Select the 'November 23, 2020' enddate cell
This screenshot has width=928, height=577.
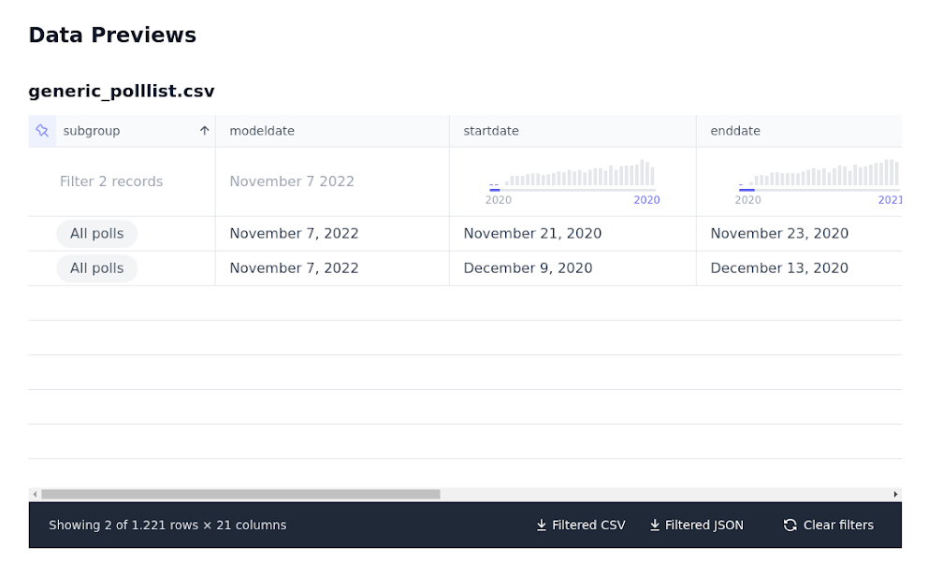799,234
